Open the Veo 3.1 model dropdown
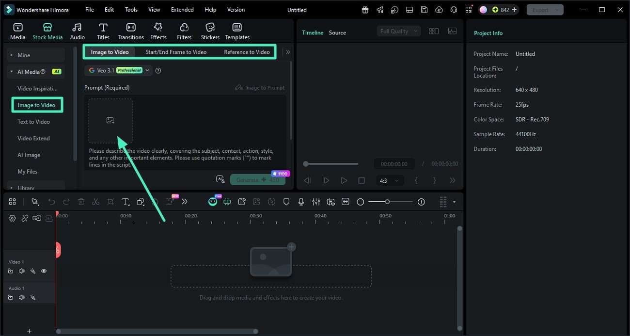The width and height of the screenshot is (630, 336). 148,70
